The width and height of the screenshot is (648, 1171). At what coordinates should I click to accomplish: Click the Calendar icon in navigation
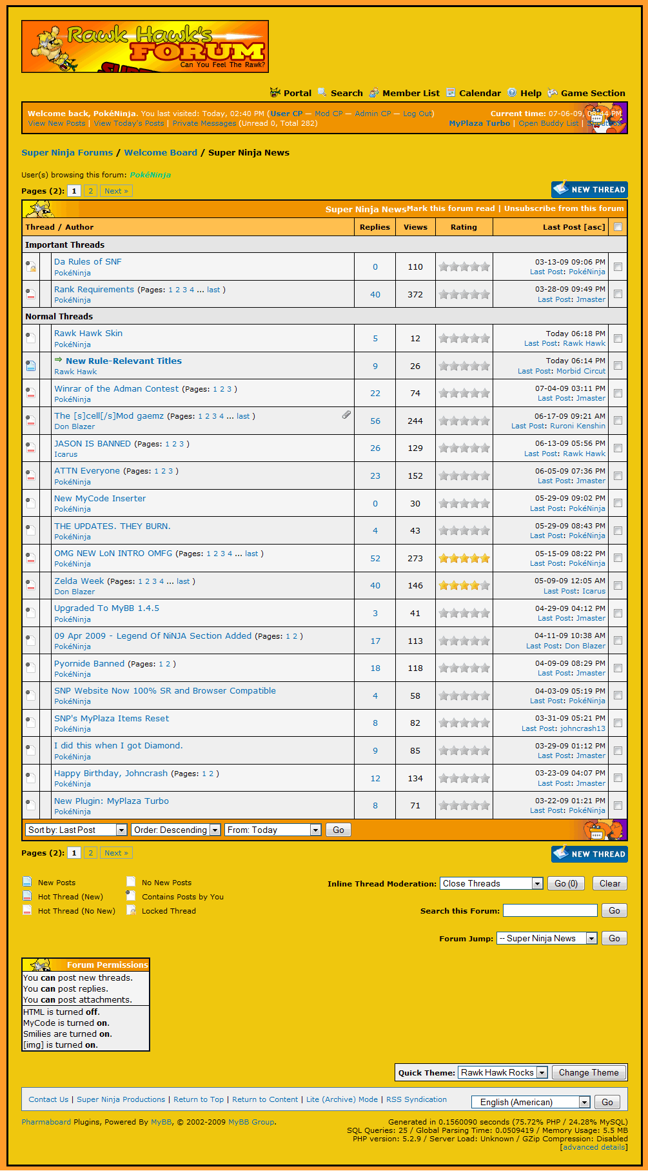point(451,92)
